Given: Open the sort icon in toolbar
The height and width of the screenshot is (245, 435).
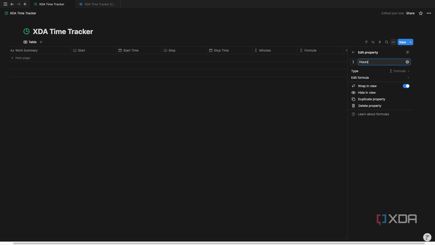Looking at the screenshot, I should (373, 42).
